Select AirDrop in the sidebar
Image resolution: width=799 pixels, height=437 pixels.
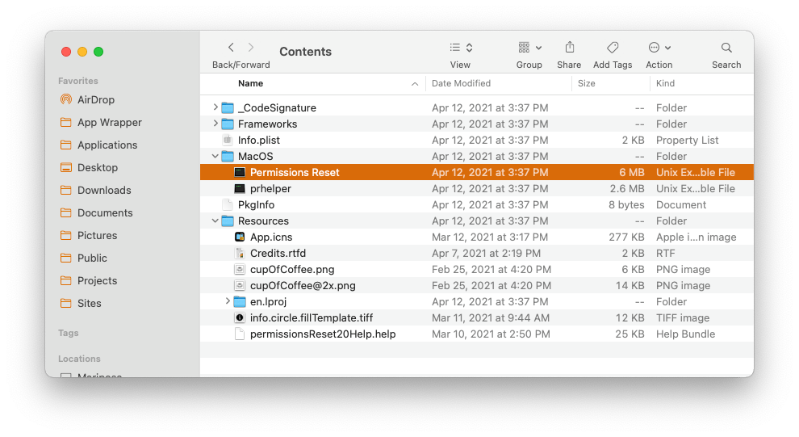click(x=95, y=99)
